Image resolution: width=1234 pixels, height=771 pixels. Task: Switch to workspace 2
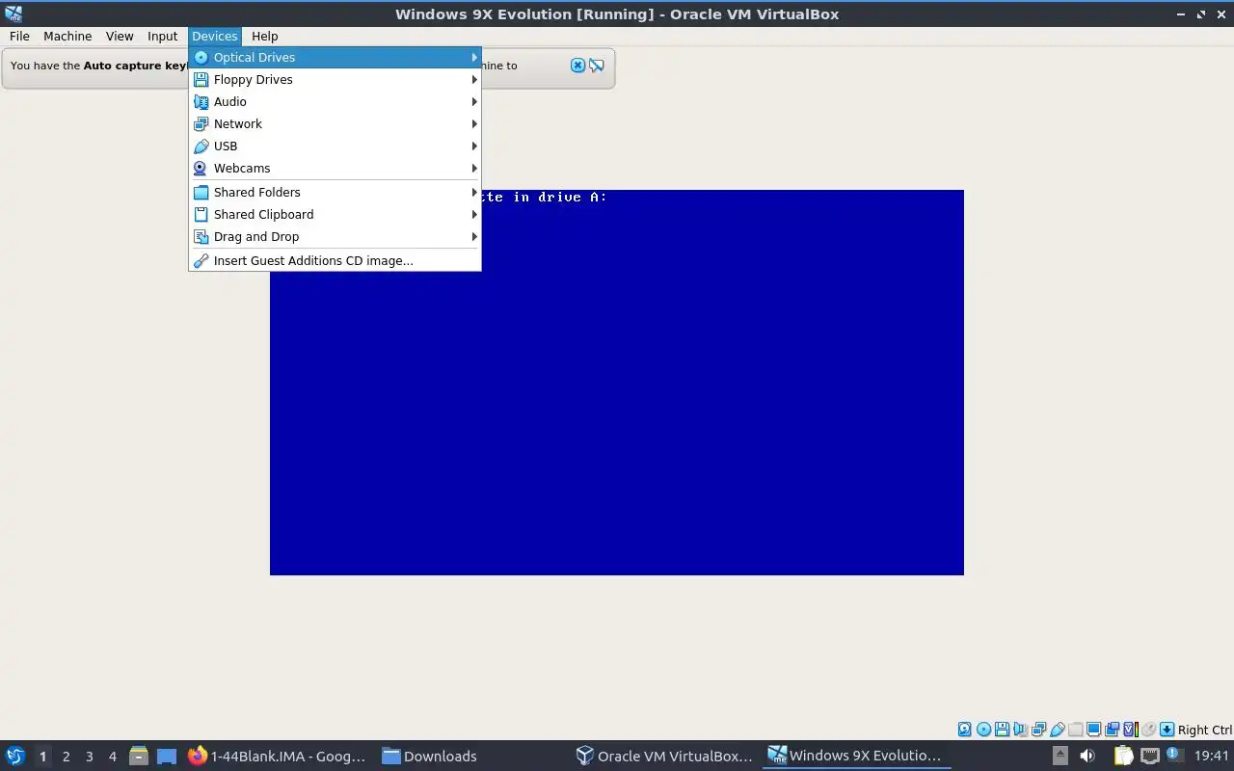(66, 757)
